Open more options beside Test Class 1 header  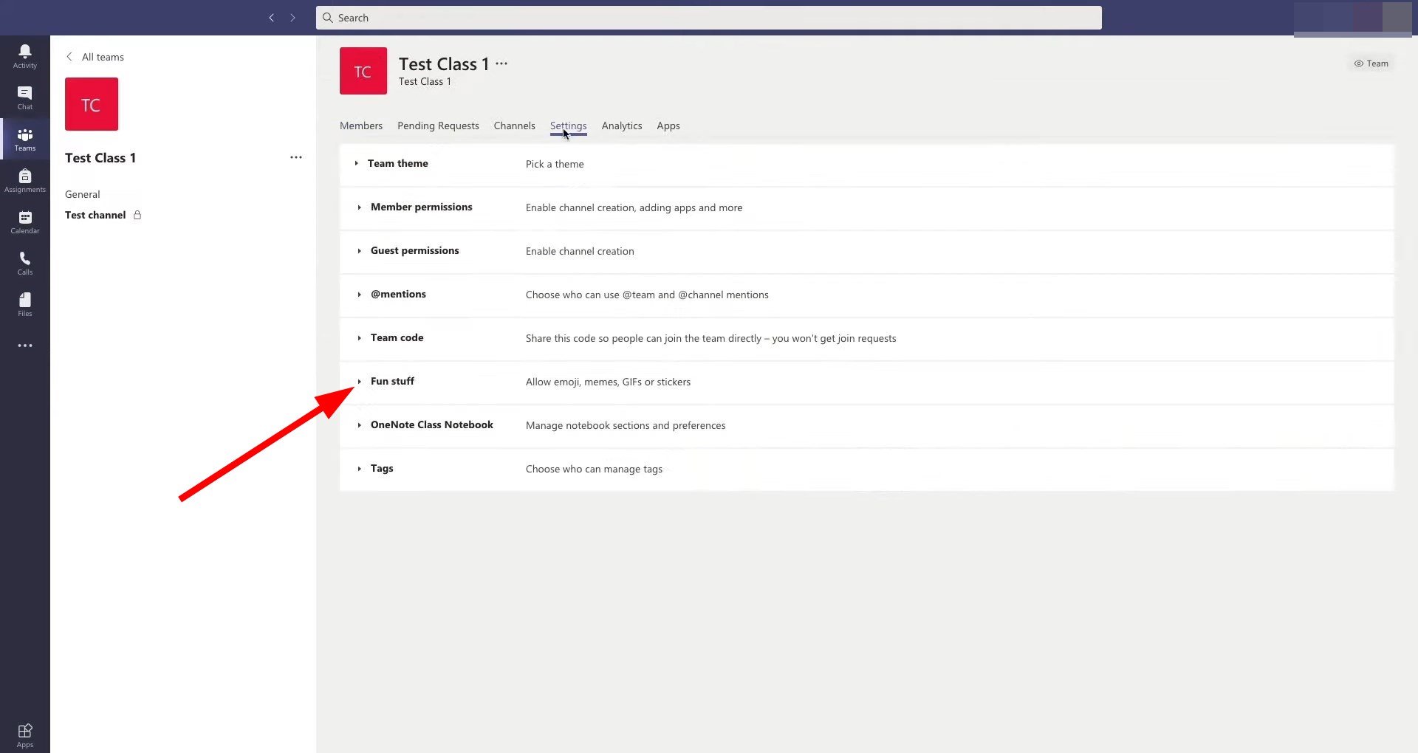501,63
